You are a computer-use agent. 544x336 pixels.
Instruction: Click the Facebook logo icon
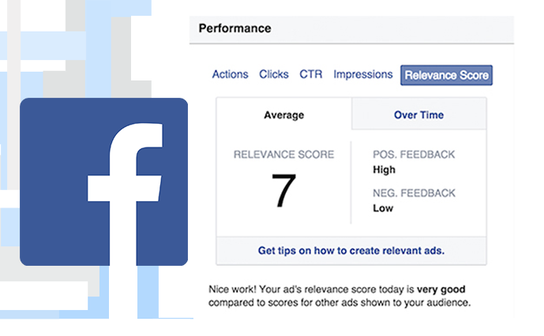pos(103,181)
